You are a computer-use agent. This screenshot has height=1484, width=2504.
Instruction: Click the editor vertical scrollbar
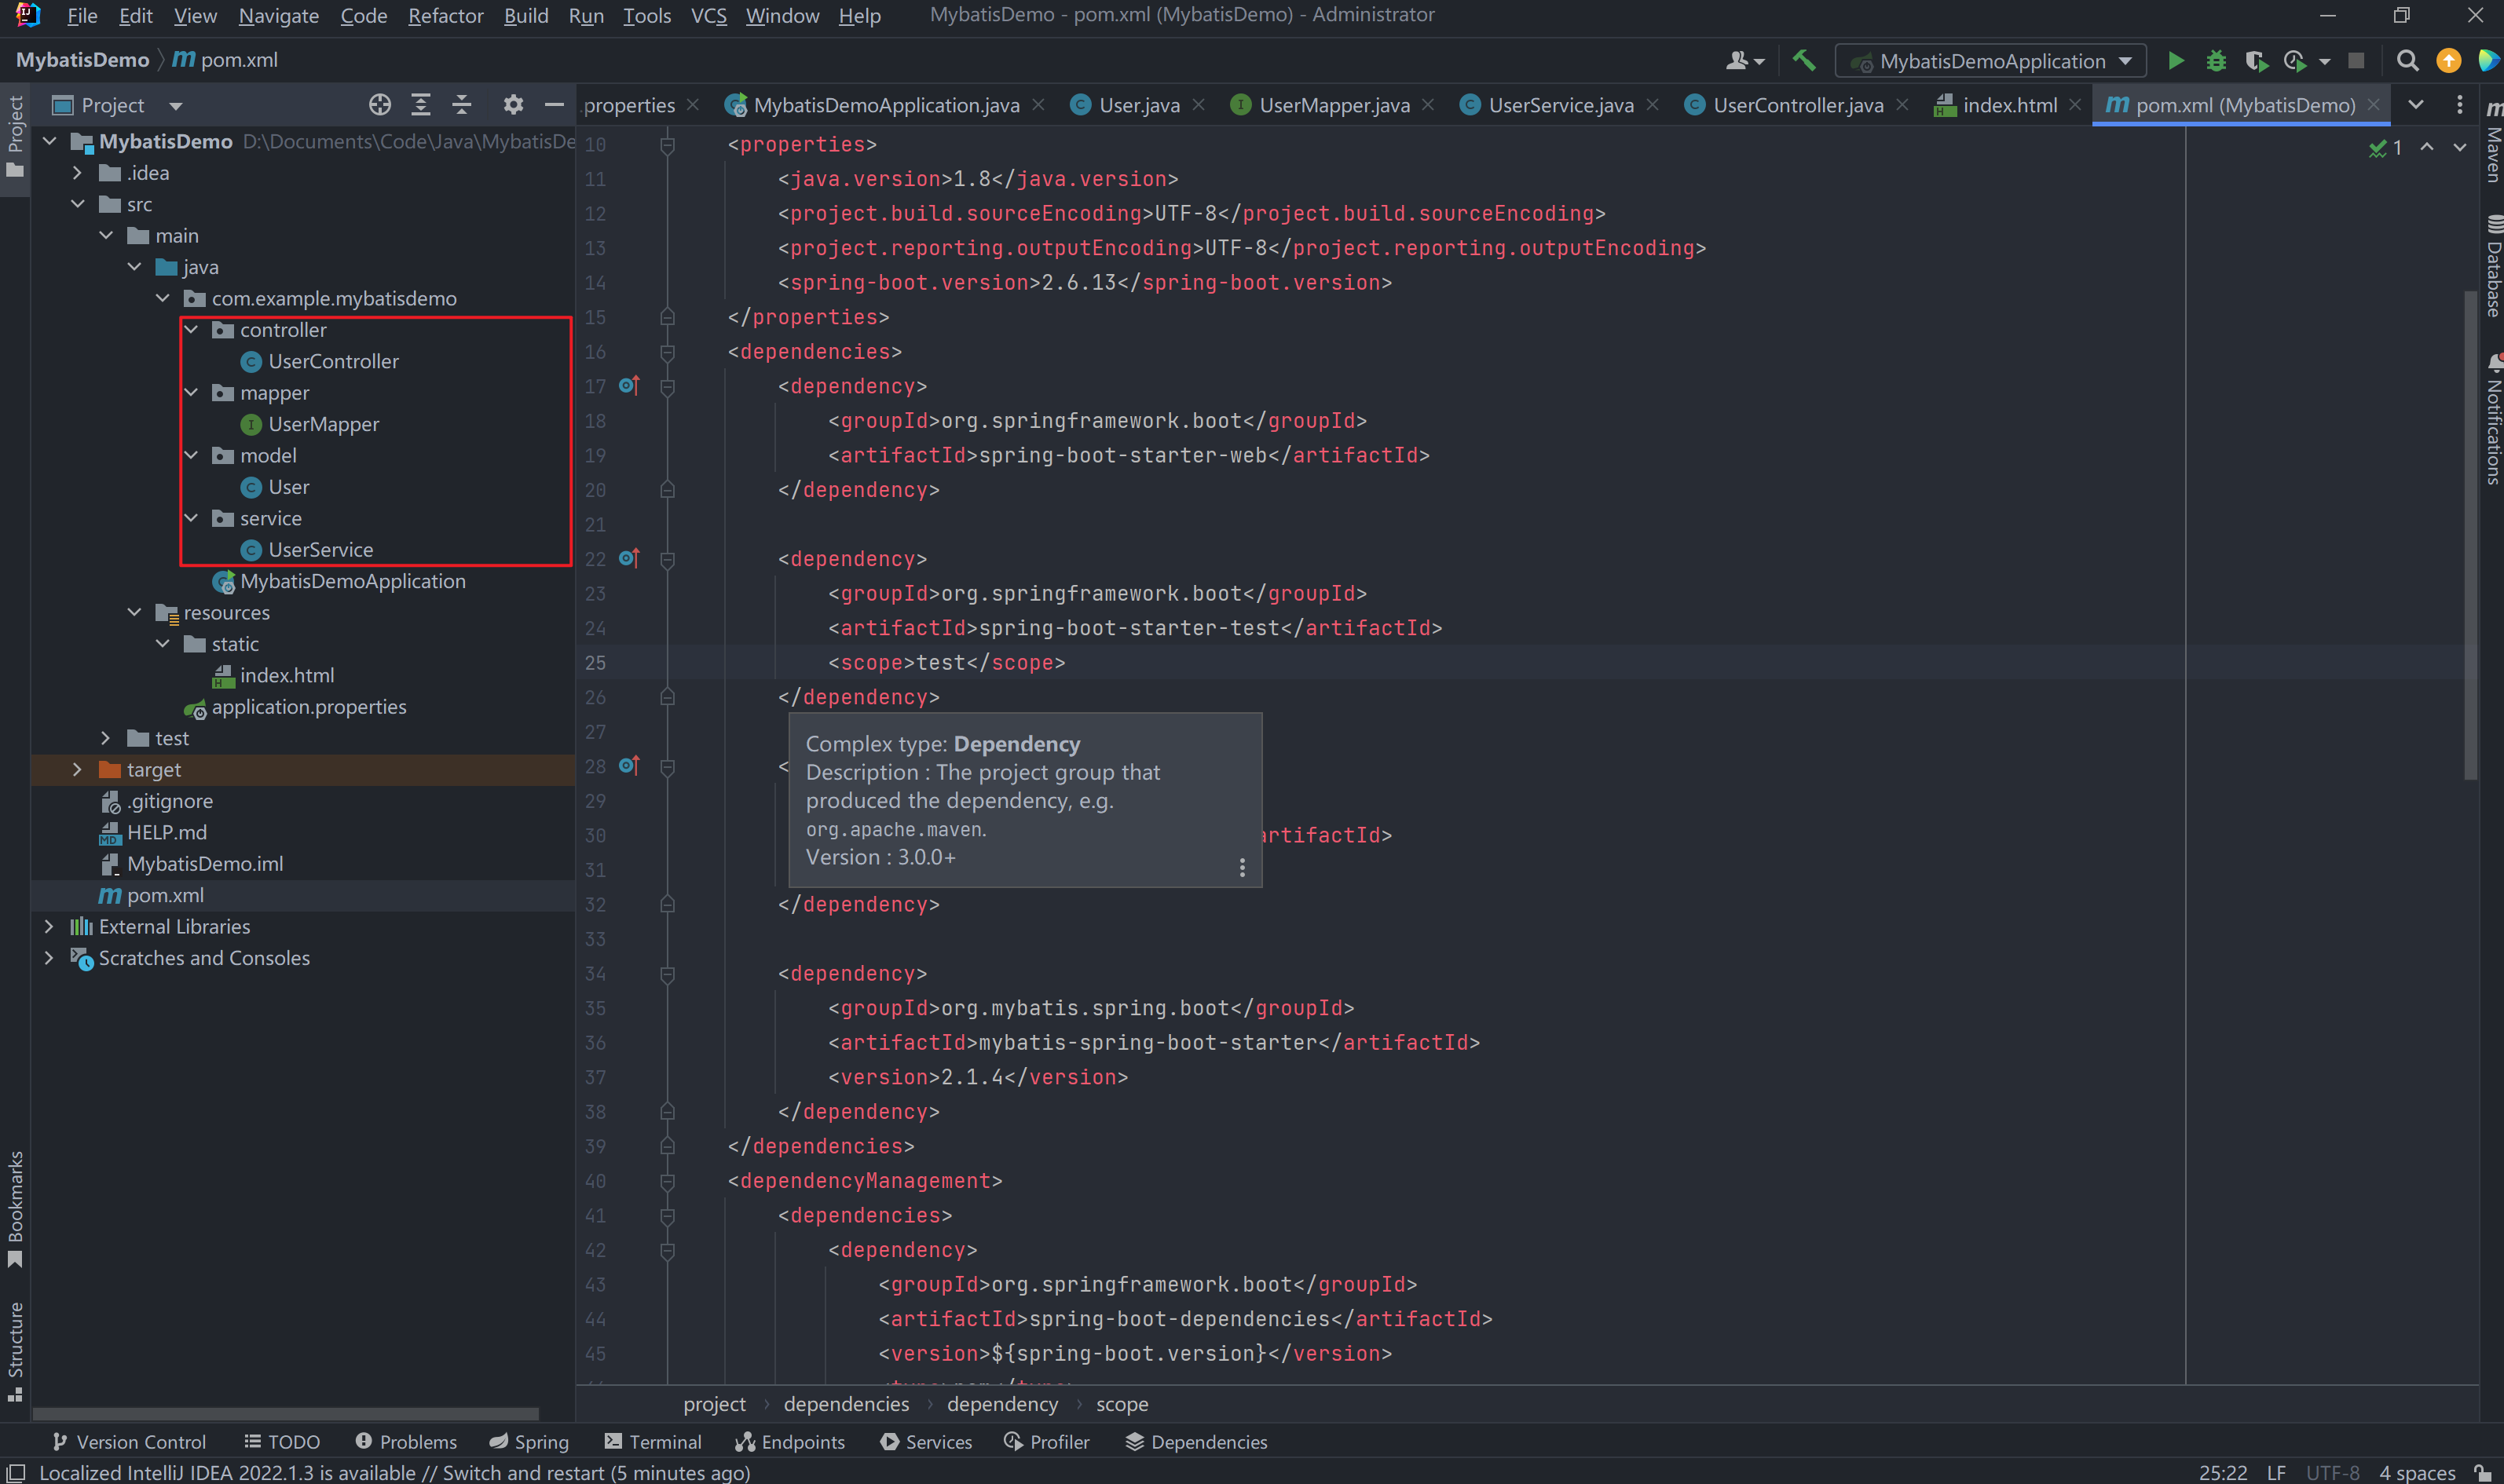click(x=2470, y=534)
